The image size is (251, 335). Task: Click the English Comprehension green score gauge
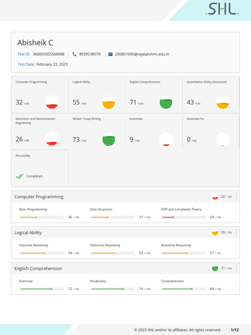166,102
